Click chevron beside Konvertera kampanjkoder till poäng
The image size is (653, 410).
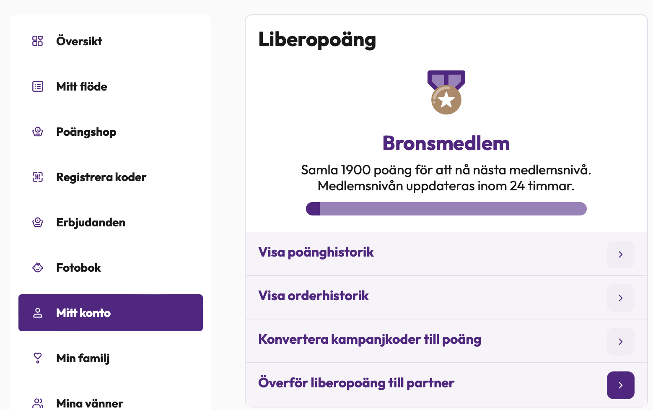click(621, 342)
